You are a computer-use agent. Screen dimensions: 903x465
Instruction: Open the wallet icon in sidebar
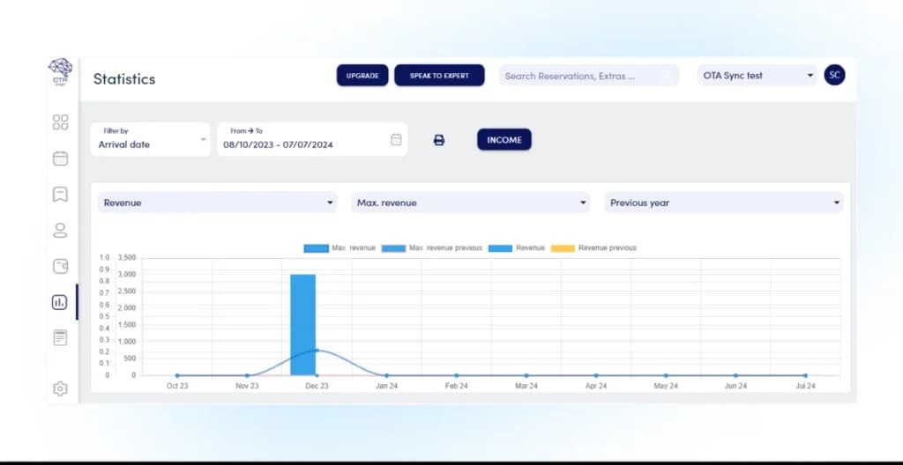pyautogui.click(x=61, y=267)
